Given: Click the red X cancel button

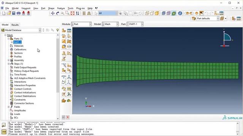Looking at the screenshot, I should 68,117.
